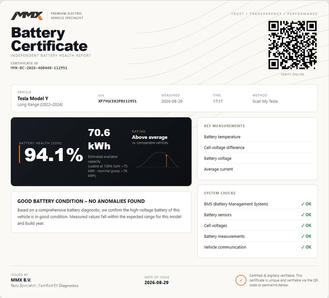
Task: Click the OK checkmark for Cell voltages
Action: [x=306, y=225]
